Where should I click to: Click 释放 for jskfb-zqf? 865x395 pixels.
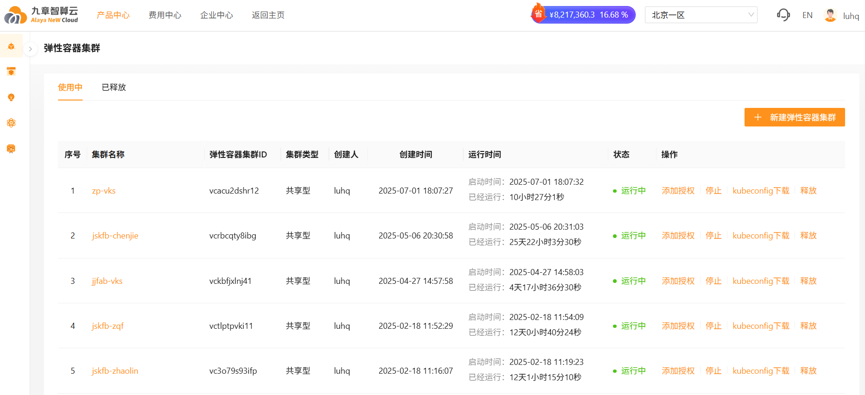point(808,326)
